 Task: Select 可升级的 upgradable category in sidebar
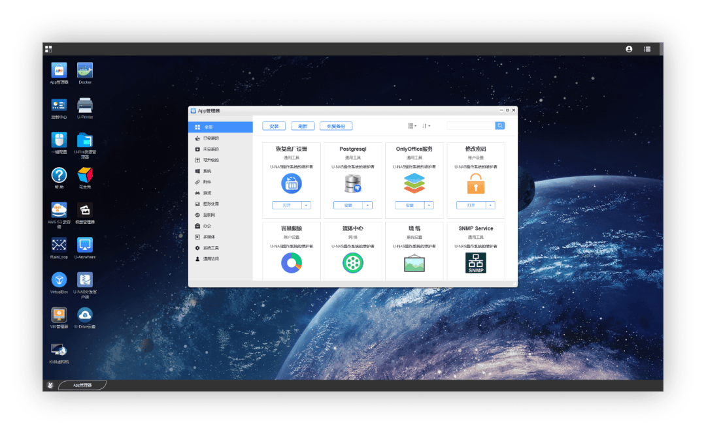(x=221, y=160)
